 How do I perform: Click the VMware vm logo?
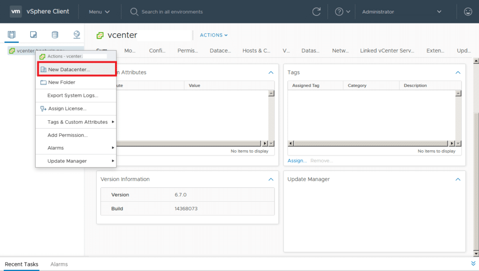tap(15, 12)
